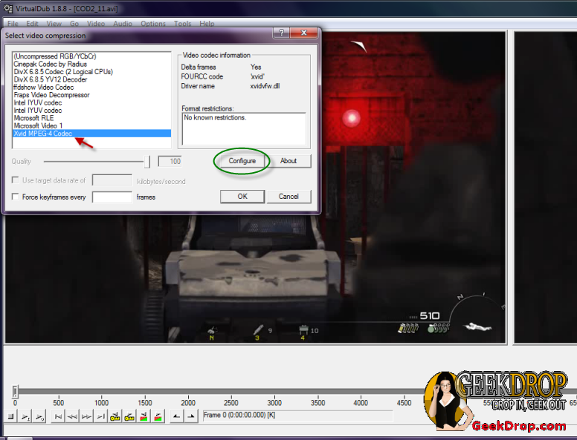
Task: Jump to the end of the video
Action: click(101, 417)
